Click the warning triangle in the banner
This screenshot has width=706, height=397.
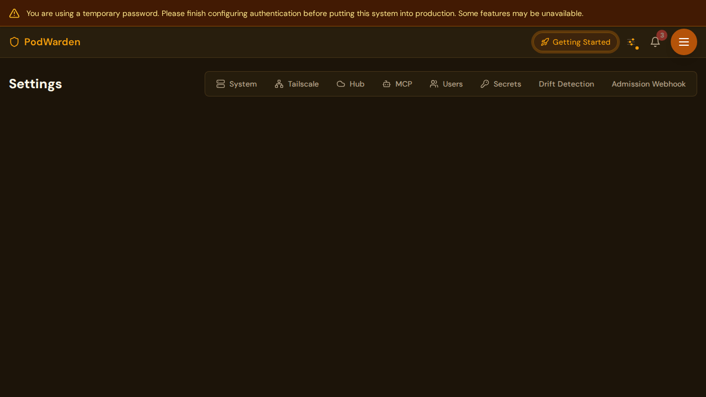[x=14, y=13]
